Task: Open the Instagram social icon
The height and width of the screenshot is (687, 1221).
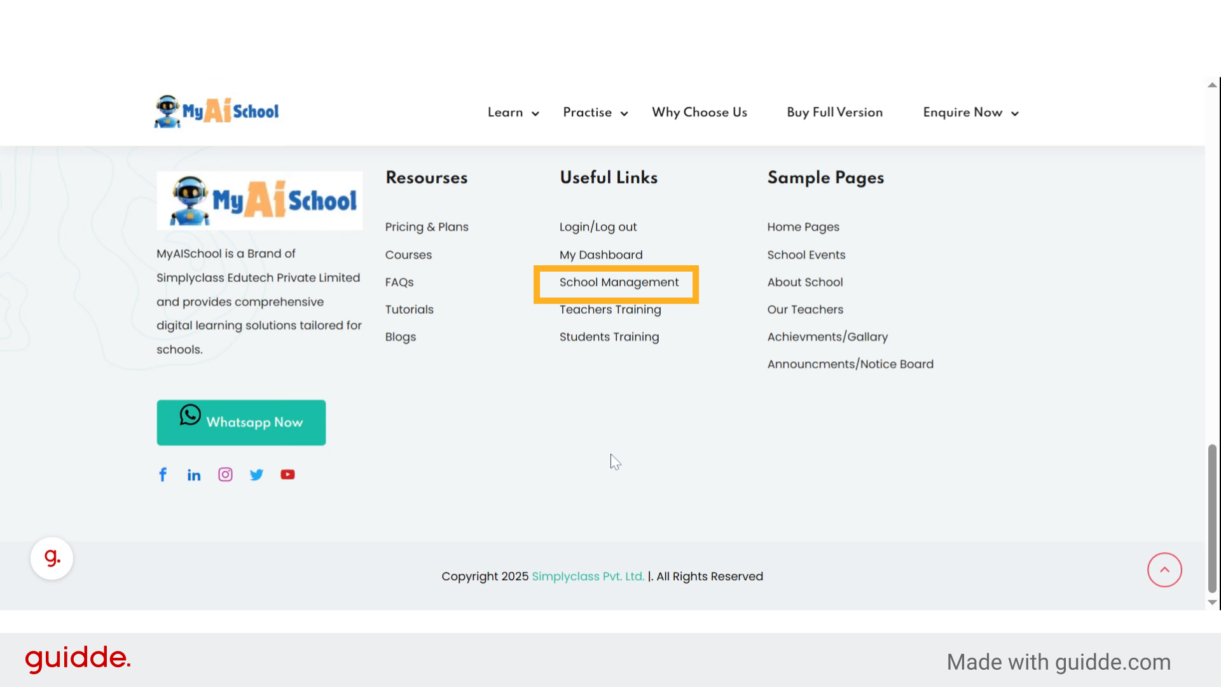Action: click(225, 475)
